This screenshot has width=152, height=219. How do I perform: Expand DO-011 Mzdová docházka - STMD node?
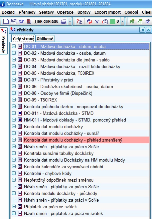point(14,113)
